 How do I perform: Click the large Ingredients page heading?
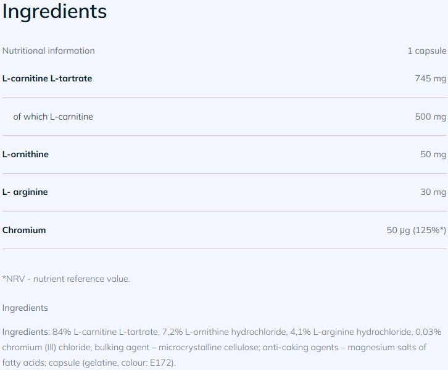[x=54, y=12]
